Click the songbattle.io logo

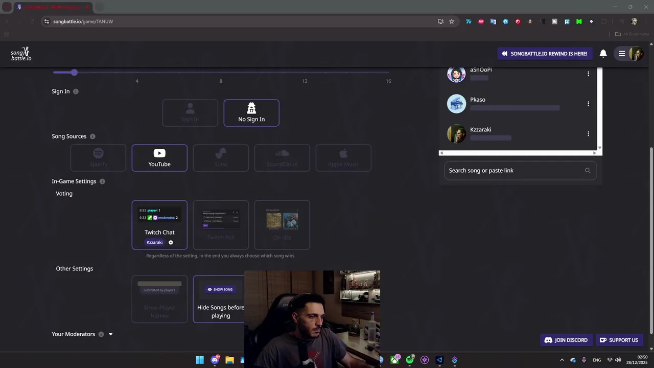click(21, 54)
